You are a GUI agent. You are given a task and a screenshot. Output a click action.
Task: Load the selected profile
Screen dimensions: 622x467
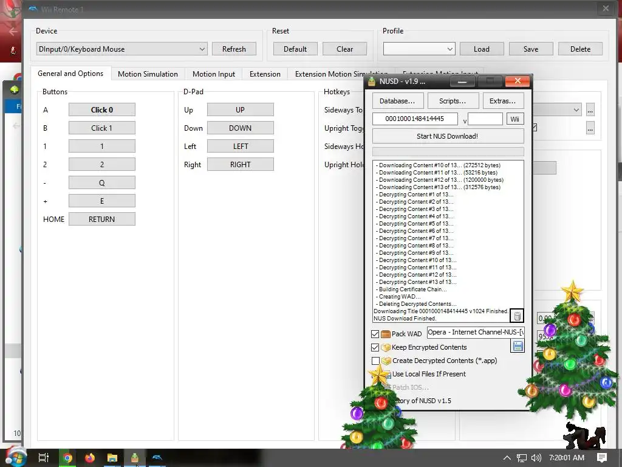point(482,49)
